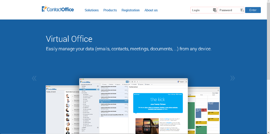Viewport: 270px width, 134px height.
Task: Click the password manager icon in Login field
Action: pyautogui.click(x=215, y=10)
